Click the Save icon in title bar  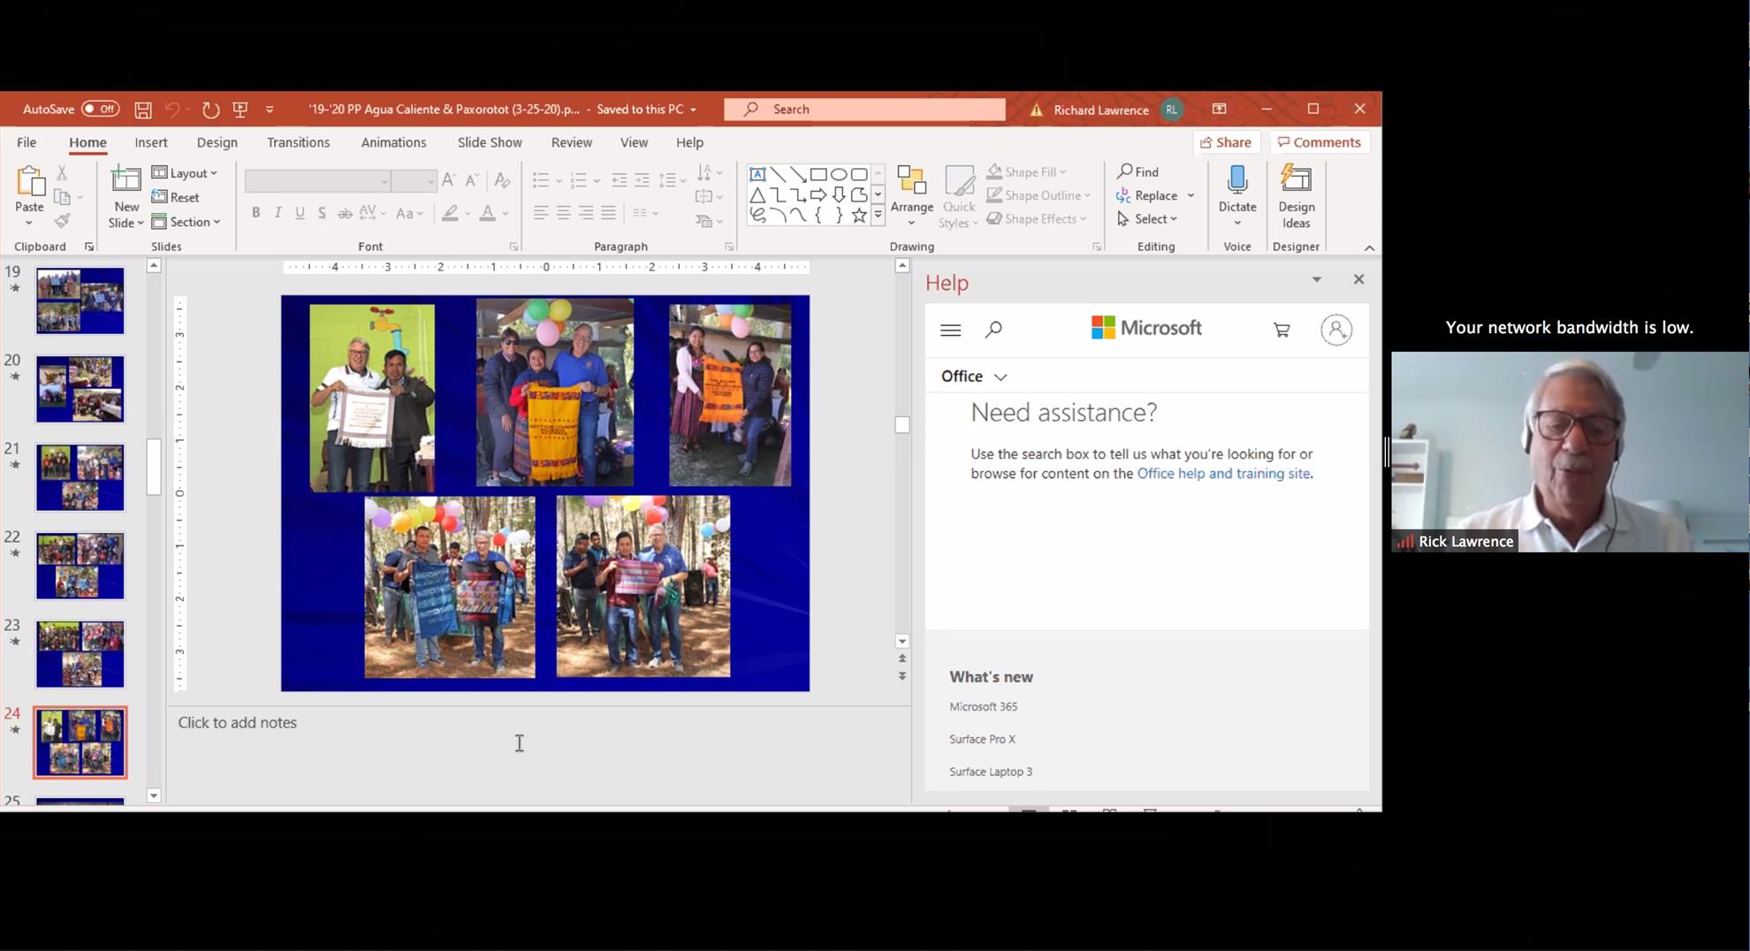[142, 110]
